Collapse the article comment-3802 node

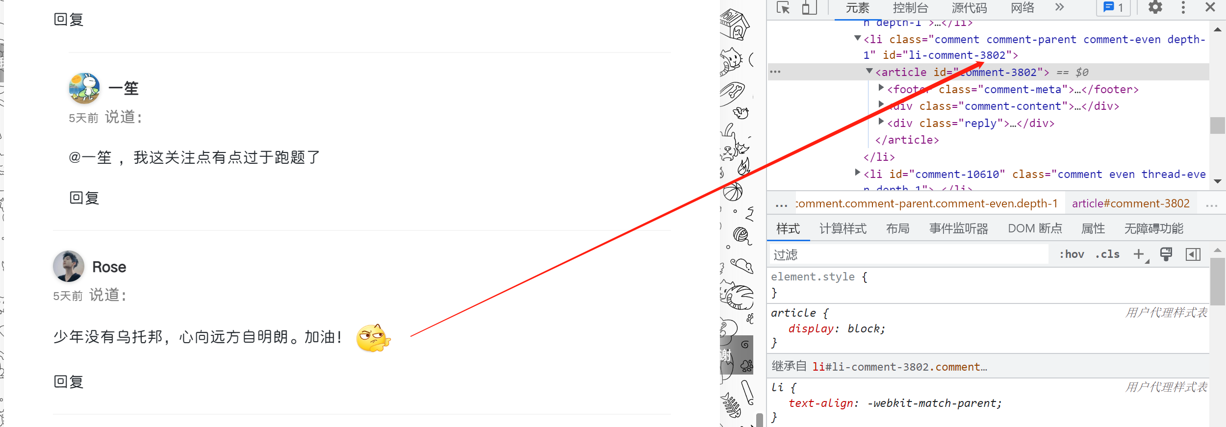pyautogui.click(x=869, y=72)
